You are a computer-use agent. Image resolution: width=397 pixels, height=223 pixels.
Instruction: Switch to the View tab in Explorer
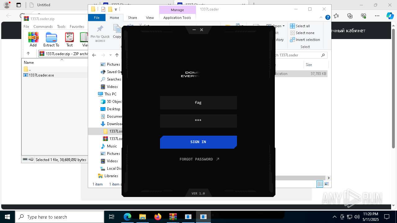coord(150,18)
